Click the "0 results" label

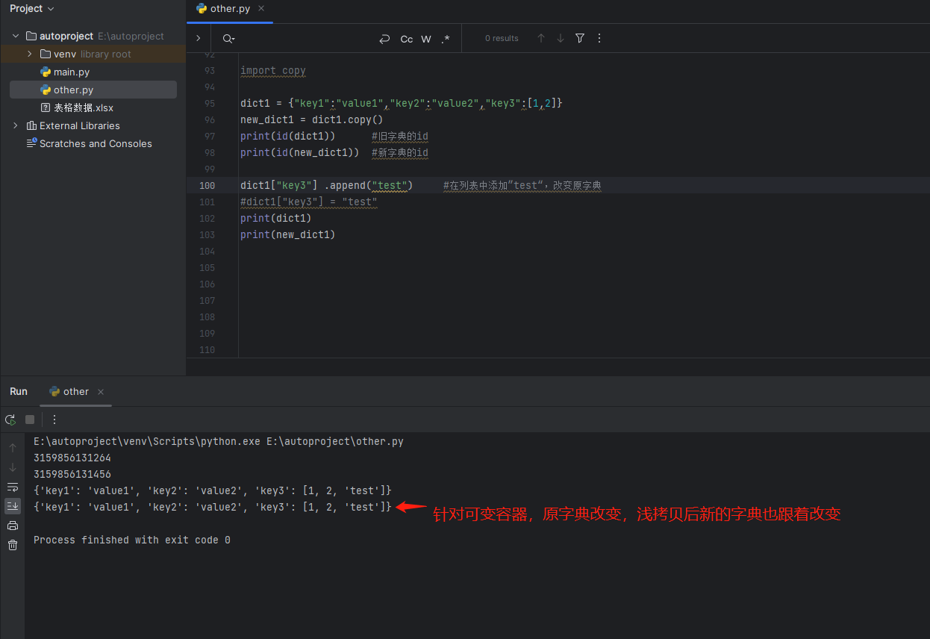coord(502,38)
